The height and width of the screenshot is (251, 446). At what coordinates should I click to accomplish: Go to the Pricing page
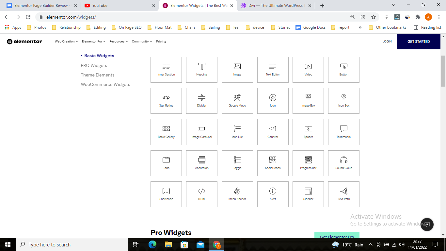tap(161, 42)
